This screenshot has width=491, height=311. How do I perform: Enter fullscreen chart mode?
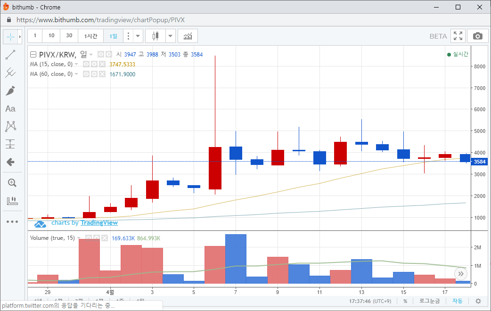click(x=458, y=36)
